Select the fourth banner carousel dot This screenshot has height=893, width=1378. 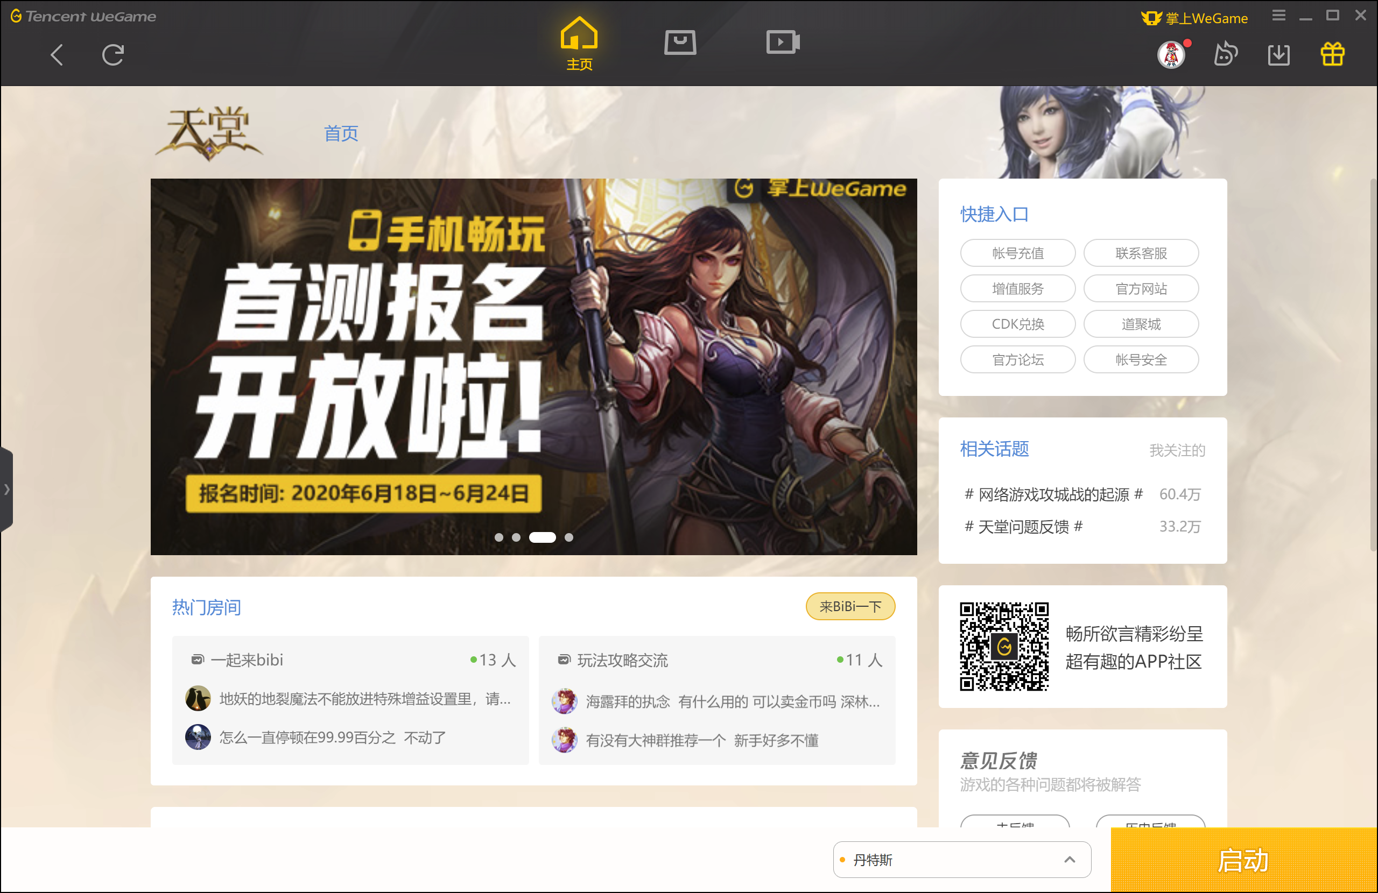(x=568, y=537)
